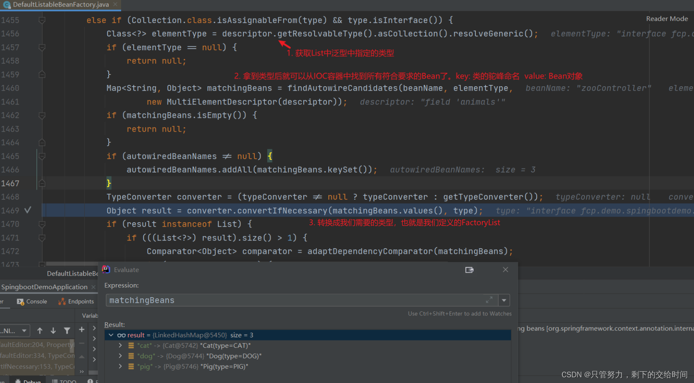Click the frames filter funnel icon
694x383 pixels.
coord(67,330)
